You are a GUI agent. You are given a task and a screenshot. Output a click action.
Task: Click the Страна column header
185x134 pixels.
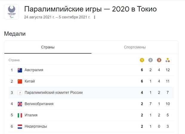click(x=14, y=60)
